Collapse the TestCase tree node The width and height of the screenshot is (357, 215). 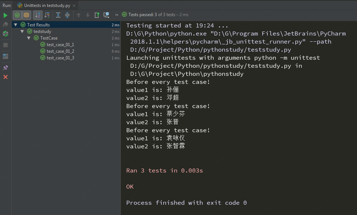[x=29, y=38]
